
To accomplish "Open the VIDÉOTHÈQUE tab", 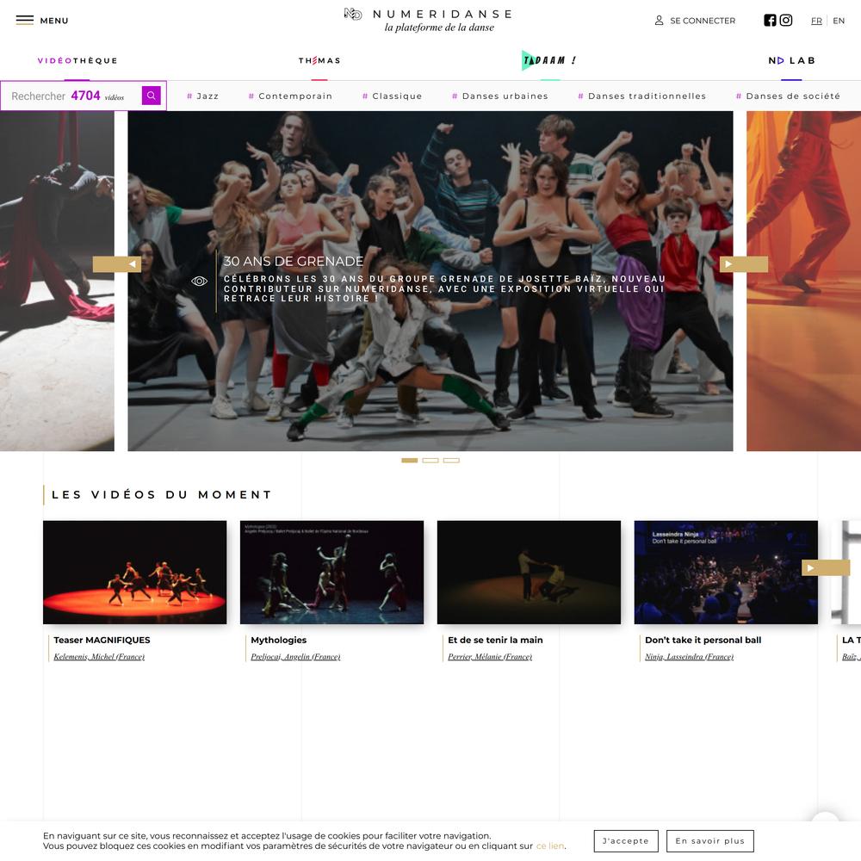I will click(77, 60).
